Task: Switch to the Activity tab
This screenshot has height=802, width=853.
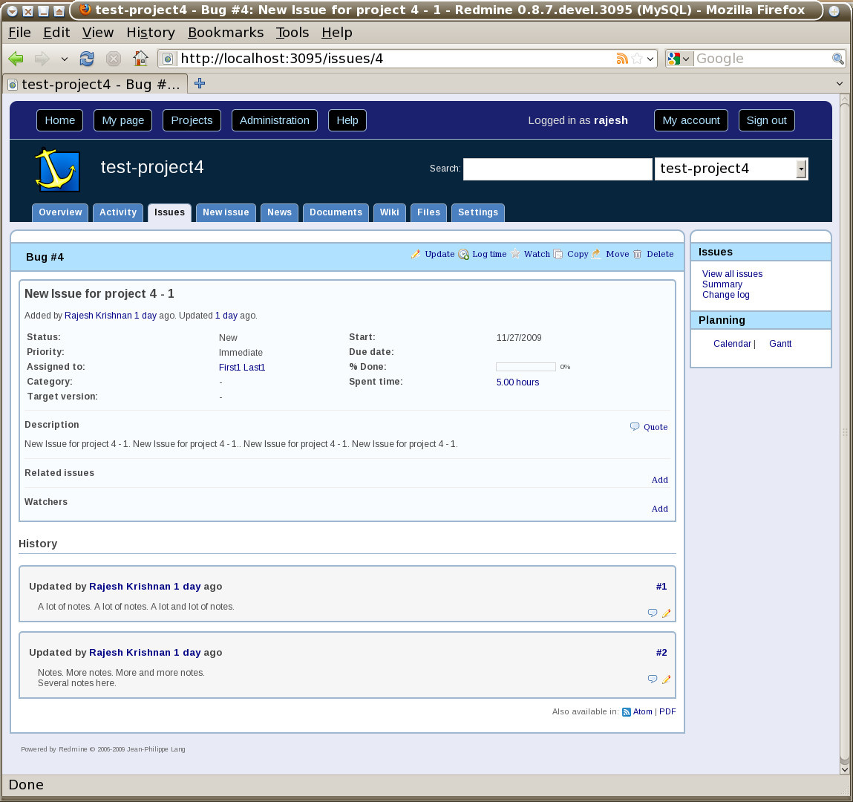Action: [x=118, y=212]
